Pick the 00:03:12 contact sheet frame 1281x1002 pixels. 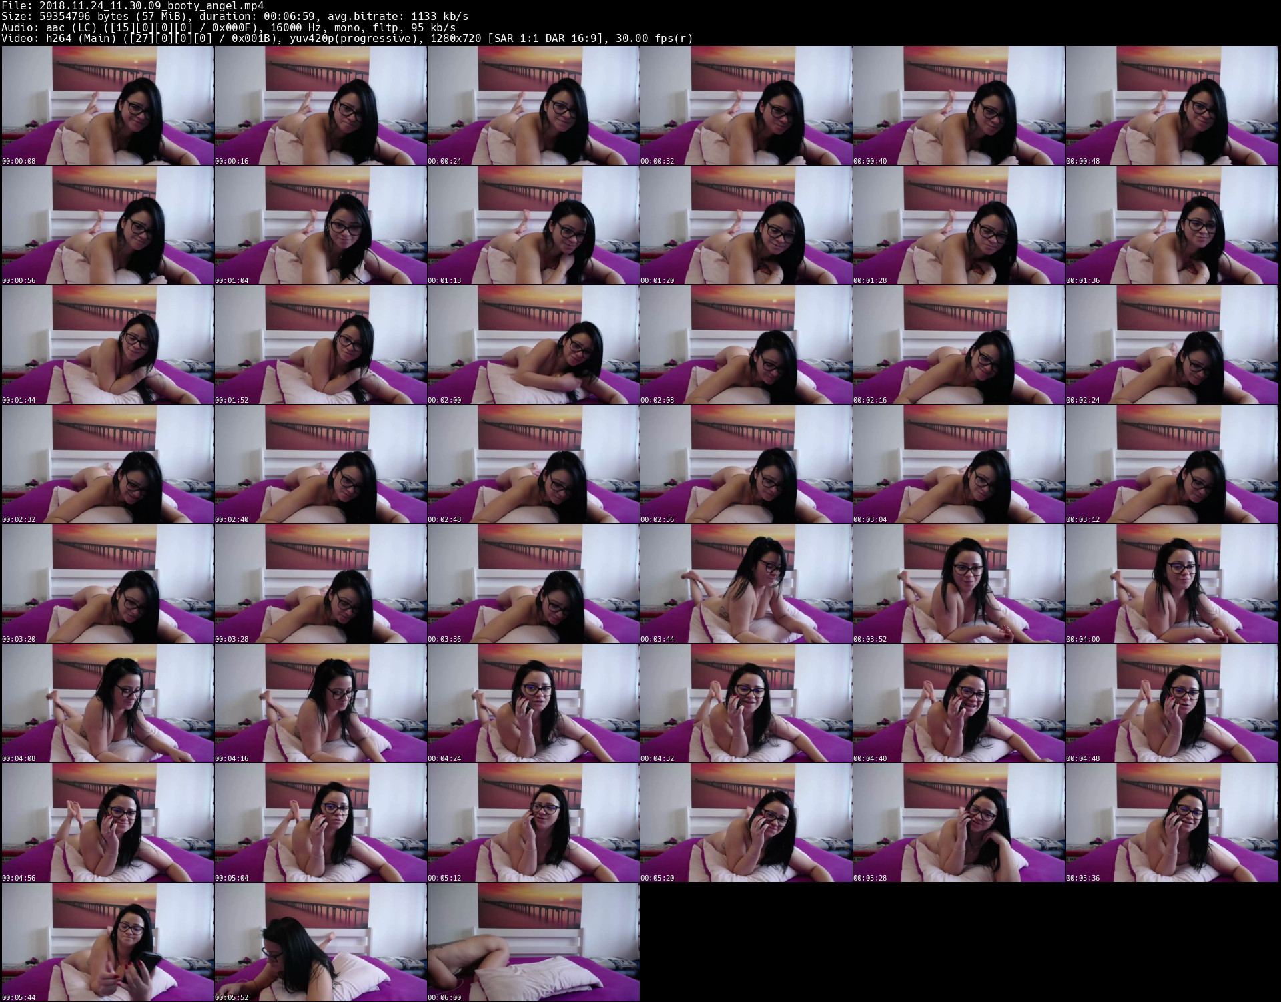1172,464
